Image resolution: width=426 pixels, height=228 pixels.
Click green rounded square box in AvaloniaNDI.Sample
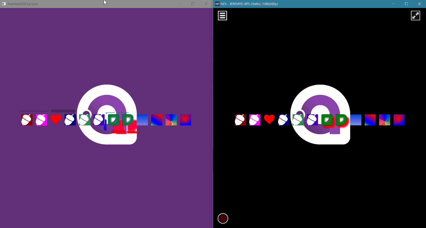coord(114,120)
